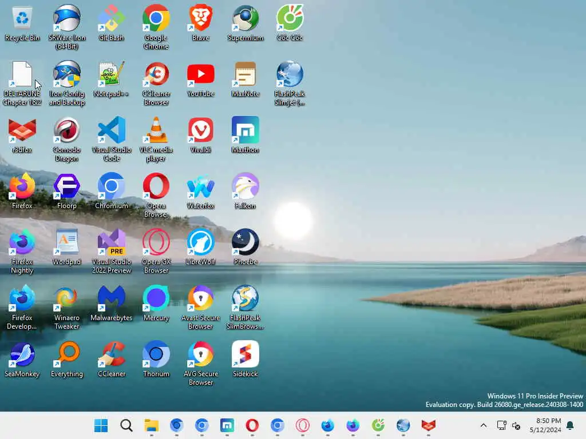Viewport: 586px width, 439px height.
Task: Select the Iron Config and Backup shortcut
Action: pos(67,83)
